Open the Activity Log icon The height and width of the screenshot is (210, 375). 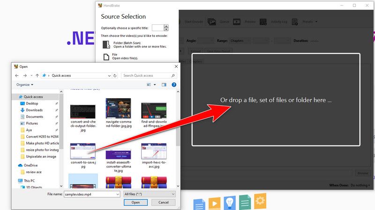point(263,22)
